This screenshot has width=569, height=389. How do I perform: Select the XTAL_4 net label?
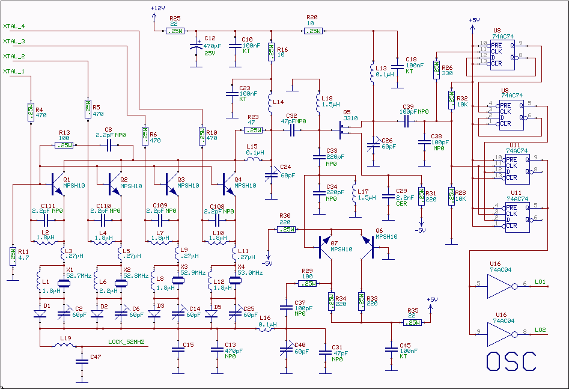click(x=14, y=26)
